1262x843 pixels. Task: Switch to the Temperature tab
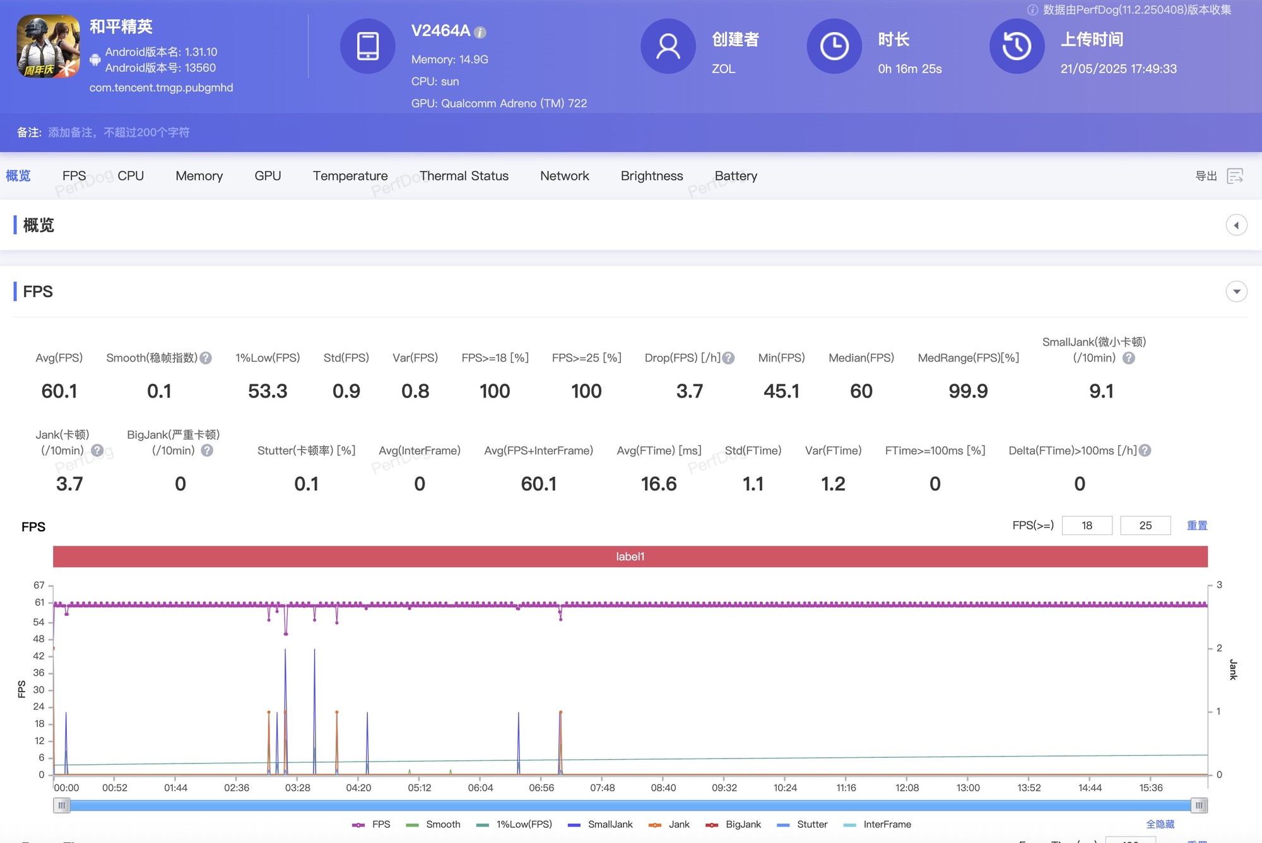click(350, 176)
